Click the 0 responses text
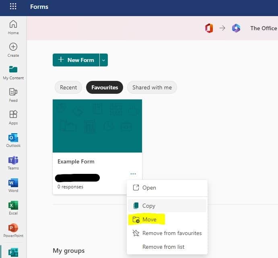 click(x=70, y=187)
